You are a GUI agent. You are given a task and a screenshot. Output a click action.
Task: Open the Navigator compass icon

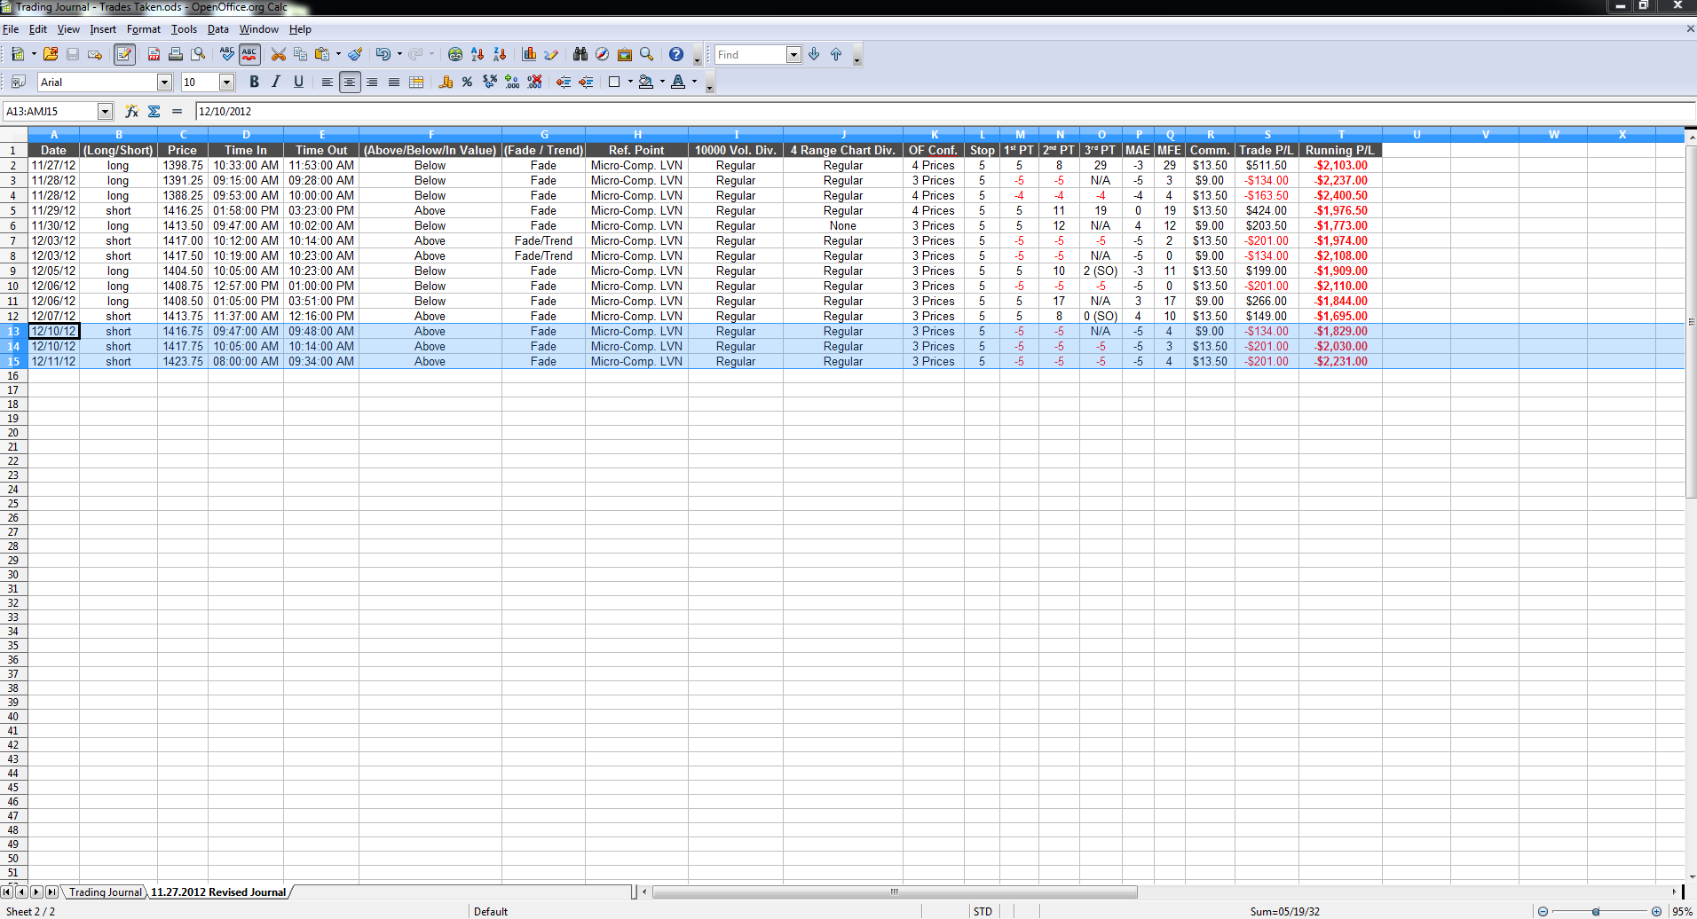(x=603, y=55)
